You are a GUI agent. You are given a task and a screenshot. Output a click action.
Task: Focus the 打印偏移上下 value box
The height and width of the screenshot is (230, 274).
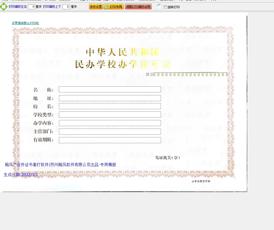coord(66,7)
